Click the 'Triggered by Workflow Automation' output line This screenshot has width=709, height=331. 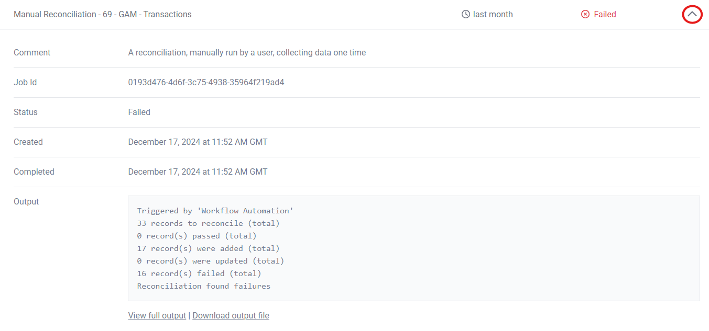215,211
